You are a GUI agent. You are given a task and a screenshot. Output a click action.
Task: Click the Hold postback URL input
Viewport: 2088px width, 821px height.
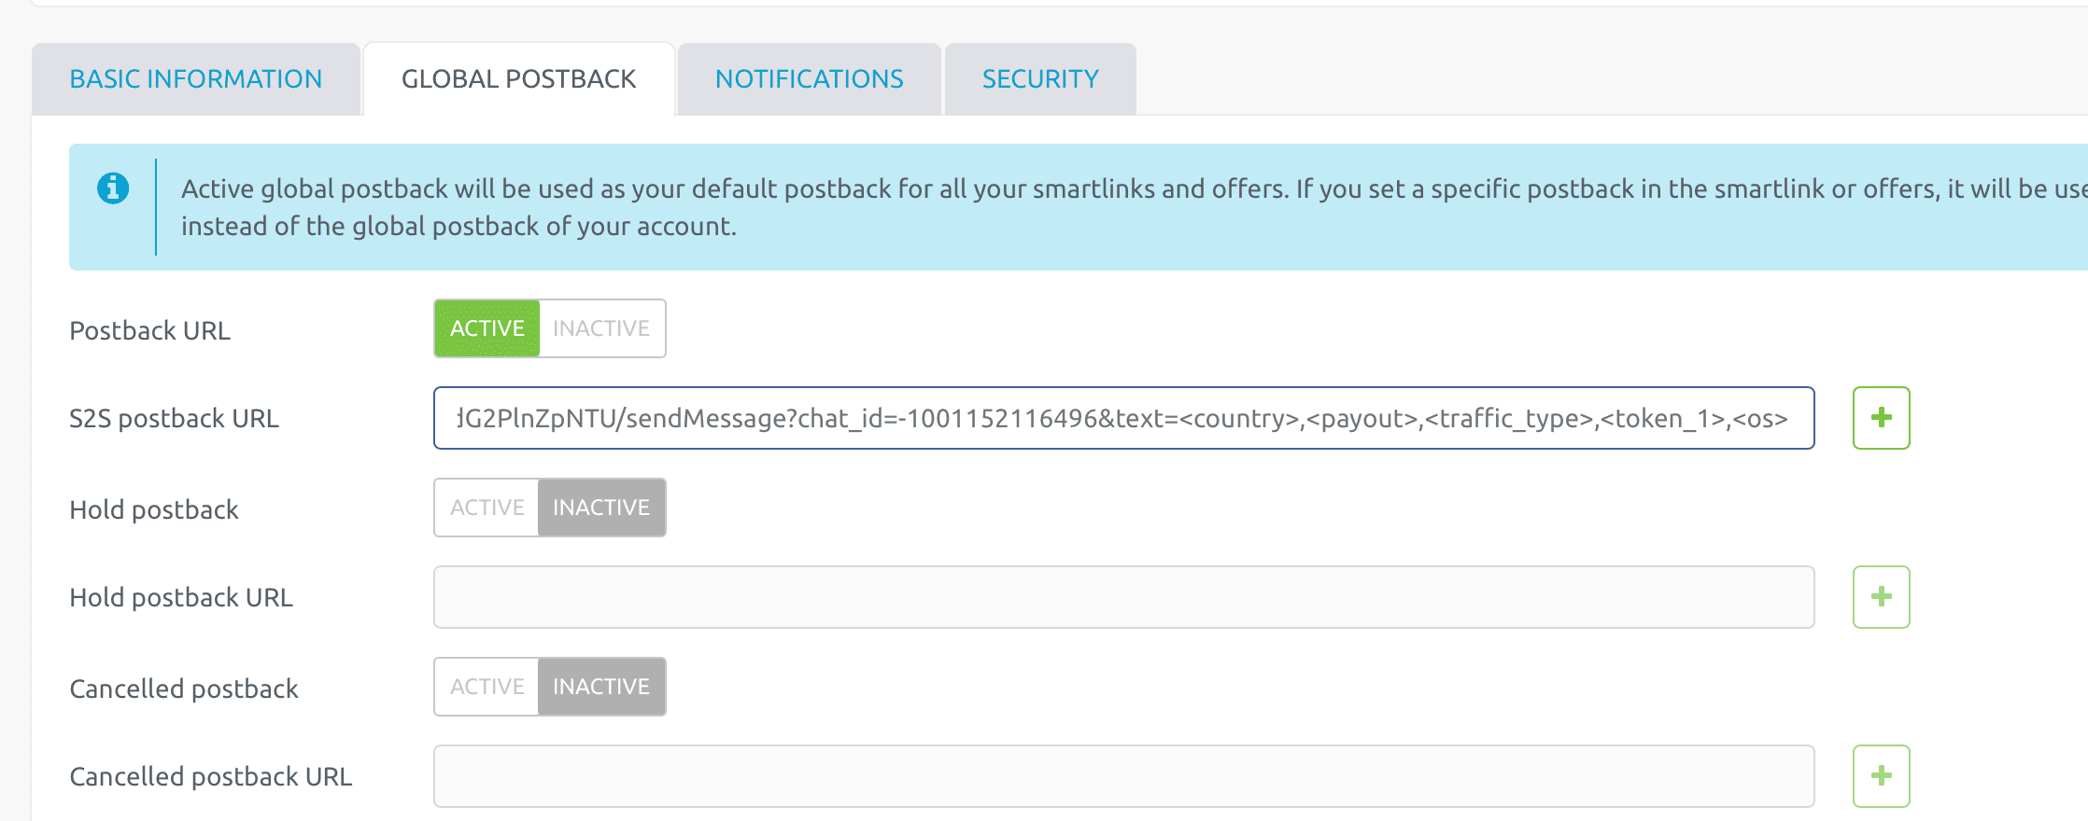point(1123,597)
